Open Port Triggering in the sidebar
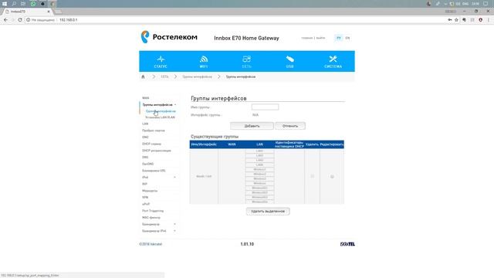This screenshot has height=278, width=494. coord(153,211)
